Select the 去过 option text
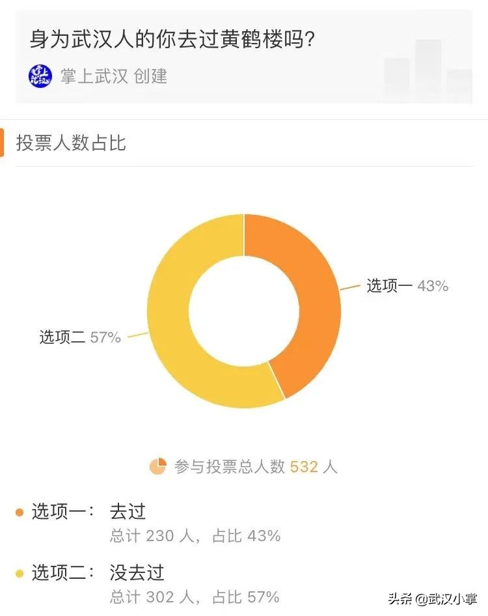The image size is (488, 616). 128,513
